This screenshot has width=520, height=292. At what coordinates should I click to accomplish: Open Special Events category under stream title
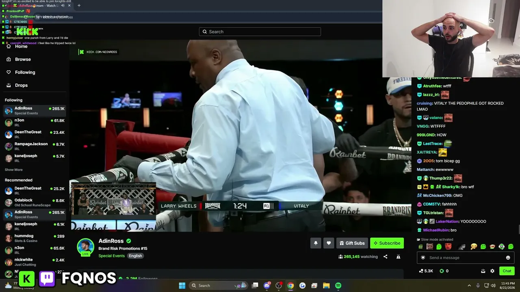[111, 256]
